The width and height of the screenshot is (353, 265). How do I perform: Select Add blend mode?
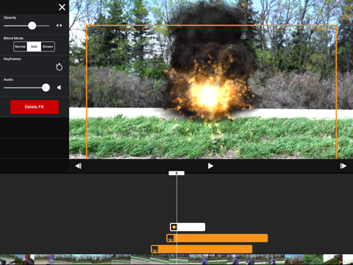click(34, 46)
